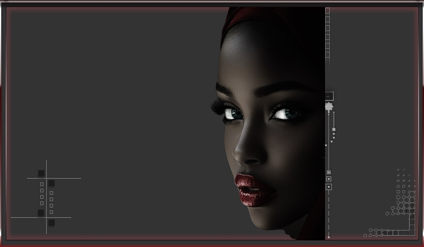
Task: Check the top outlined box in the right column
Action: click(52, 193)
